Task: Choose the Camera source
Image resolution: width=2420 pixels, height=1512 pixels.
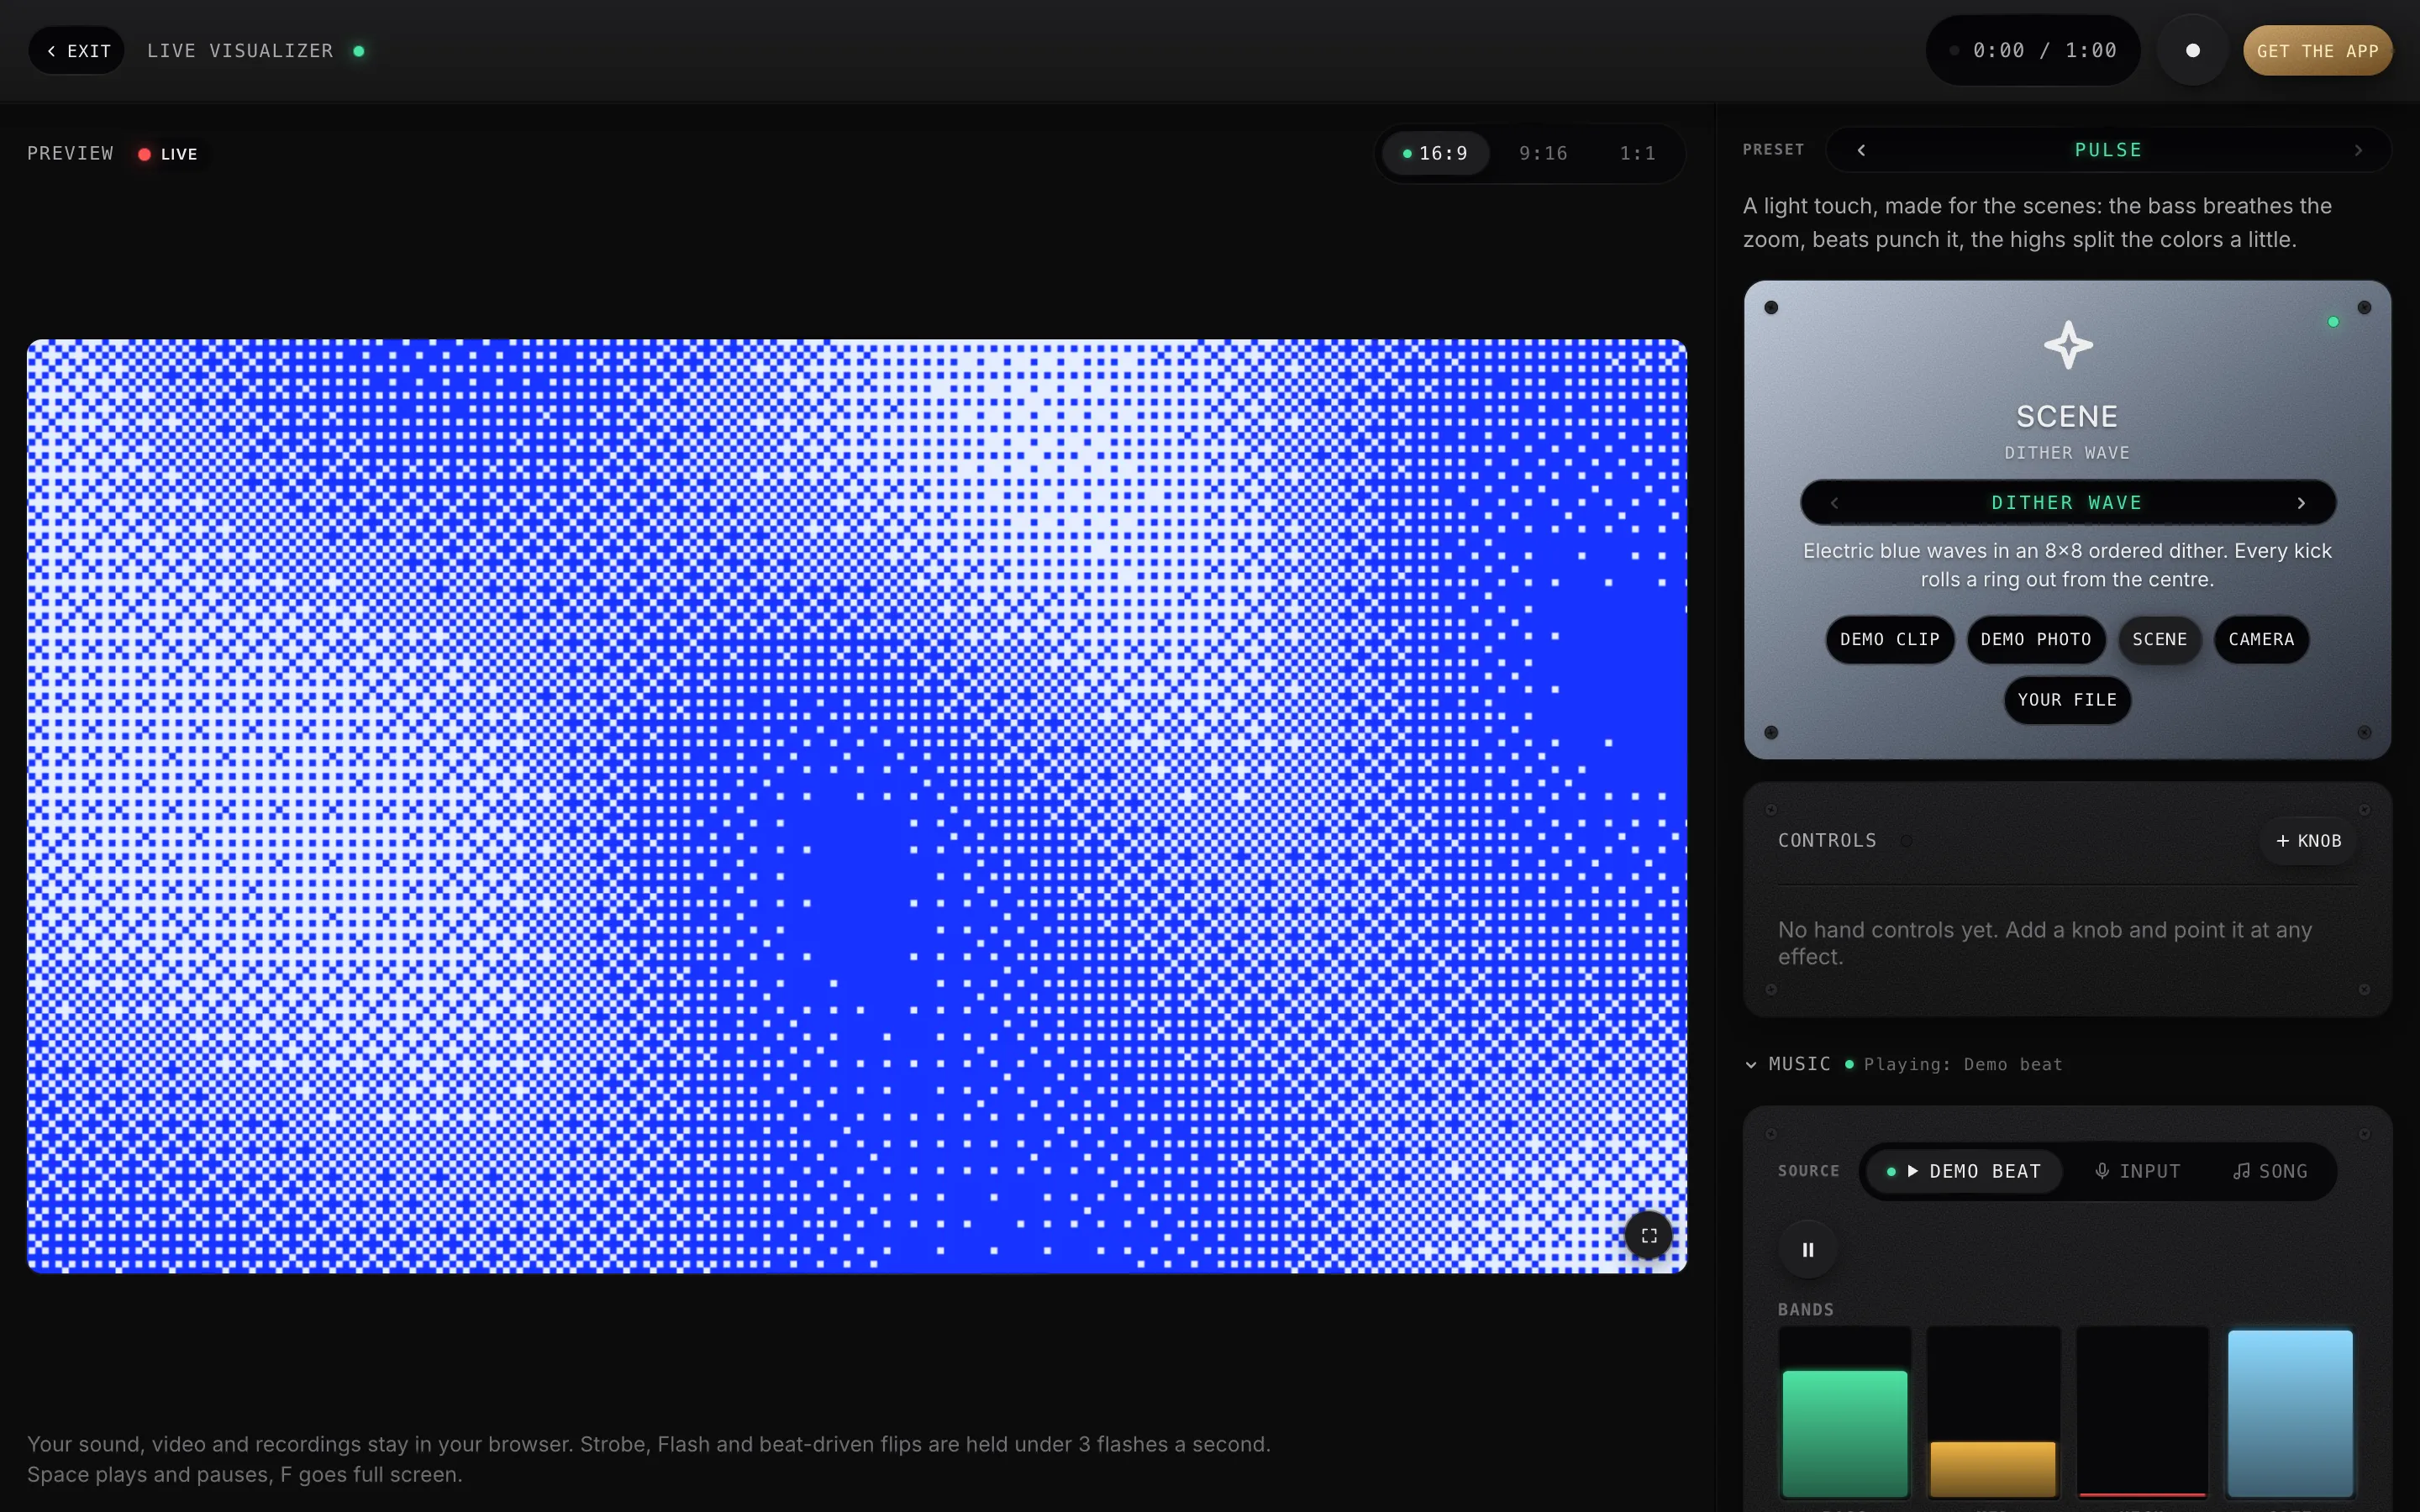Action: (2261, 640)
